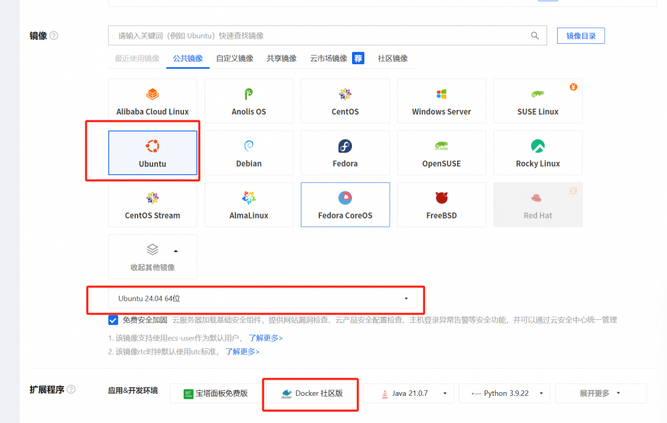Choose the Rocky Linux image

[x=538, y=153]
